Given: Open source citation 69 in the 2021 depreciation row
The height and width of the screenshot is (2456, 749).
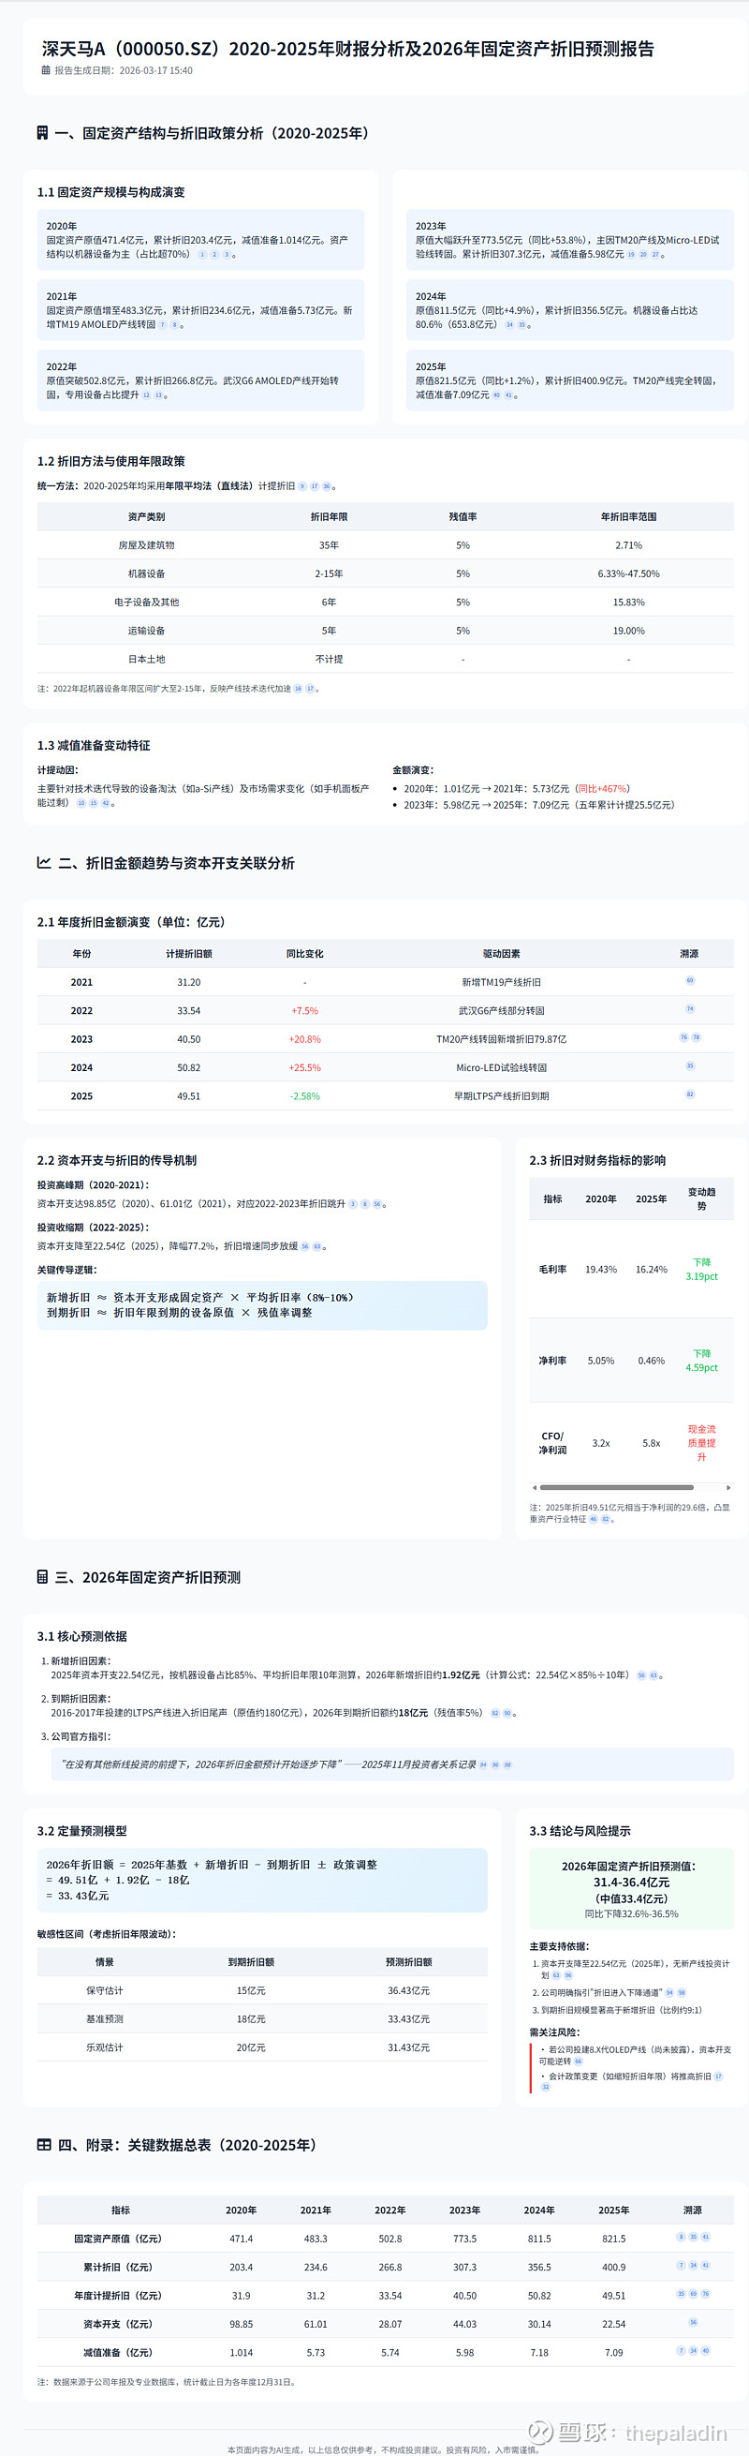Looking at the screenshot, I should 690,980.
